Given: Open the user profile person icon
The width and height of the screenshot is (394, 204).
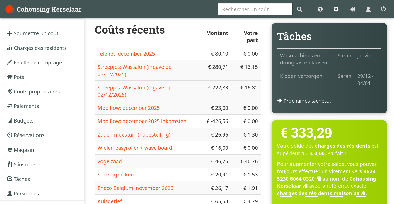Looking at the screenshot, I should tap(368, 9).
